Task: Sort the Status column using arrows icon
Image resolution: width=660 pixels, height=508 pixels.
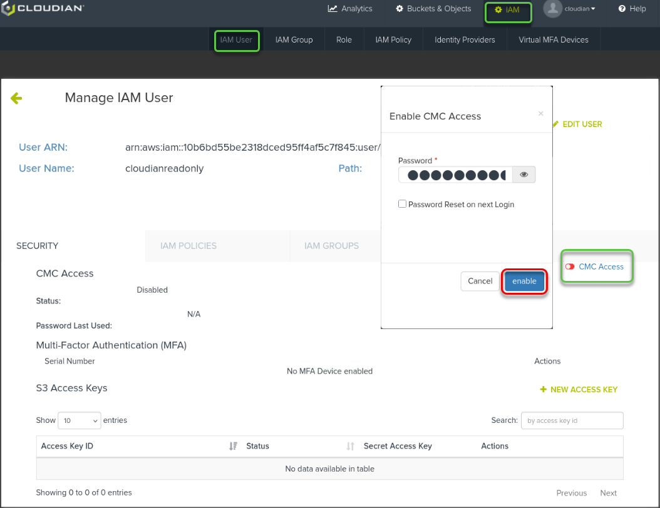Action: pos(351,446)
